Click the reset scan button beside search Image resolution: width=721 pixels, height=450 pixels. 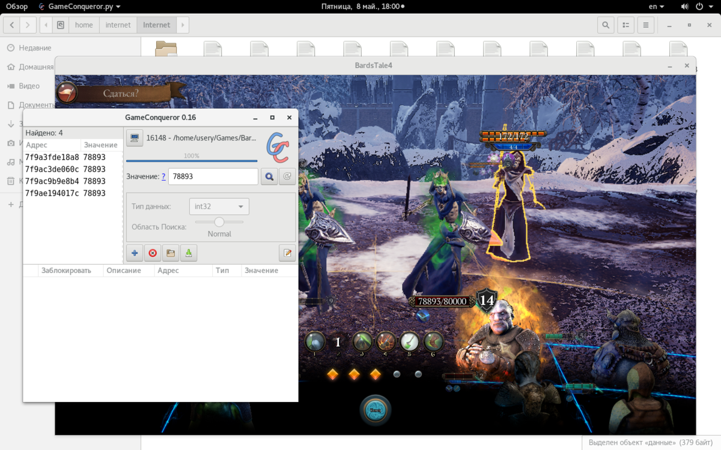287,176
